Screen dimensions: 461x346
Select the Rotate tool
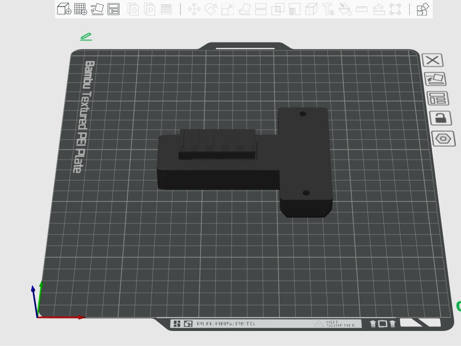pos(211,9)
